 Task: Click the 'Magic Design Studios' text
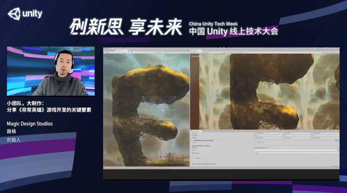click(x=30, y=124)
